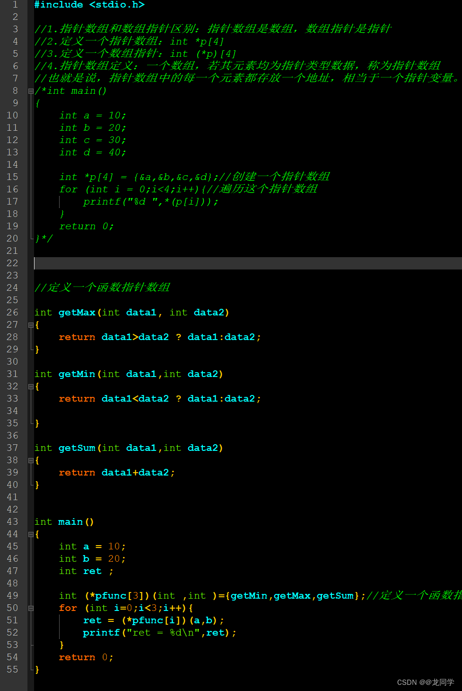
Task: Collapse the commented block fold at line 8
Action: pos(31,91)
